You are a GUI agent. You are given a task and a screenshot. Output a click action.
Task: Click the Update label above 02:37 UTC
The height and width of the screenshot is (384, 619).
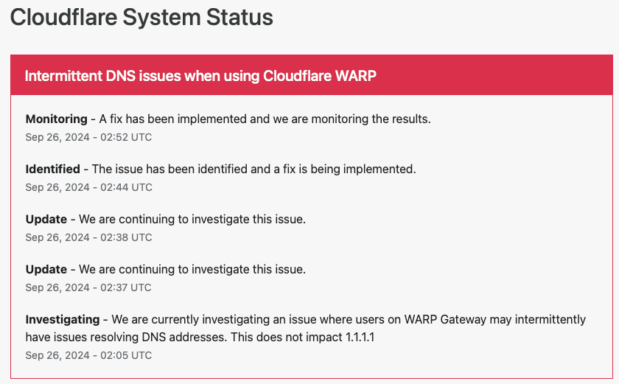[x=46, y=269]
